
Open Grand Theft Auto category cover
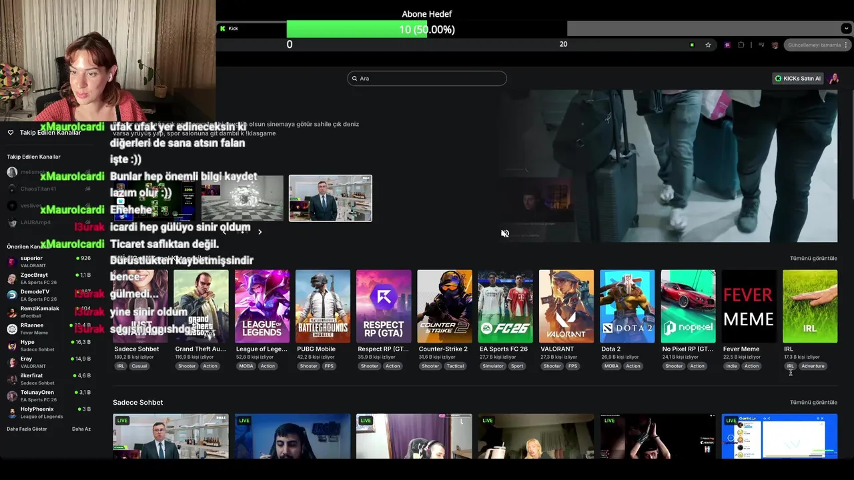click(x=201, y=306)
